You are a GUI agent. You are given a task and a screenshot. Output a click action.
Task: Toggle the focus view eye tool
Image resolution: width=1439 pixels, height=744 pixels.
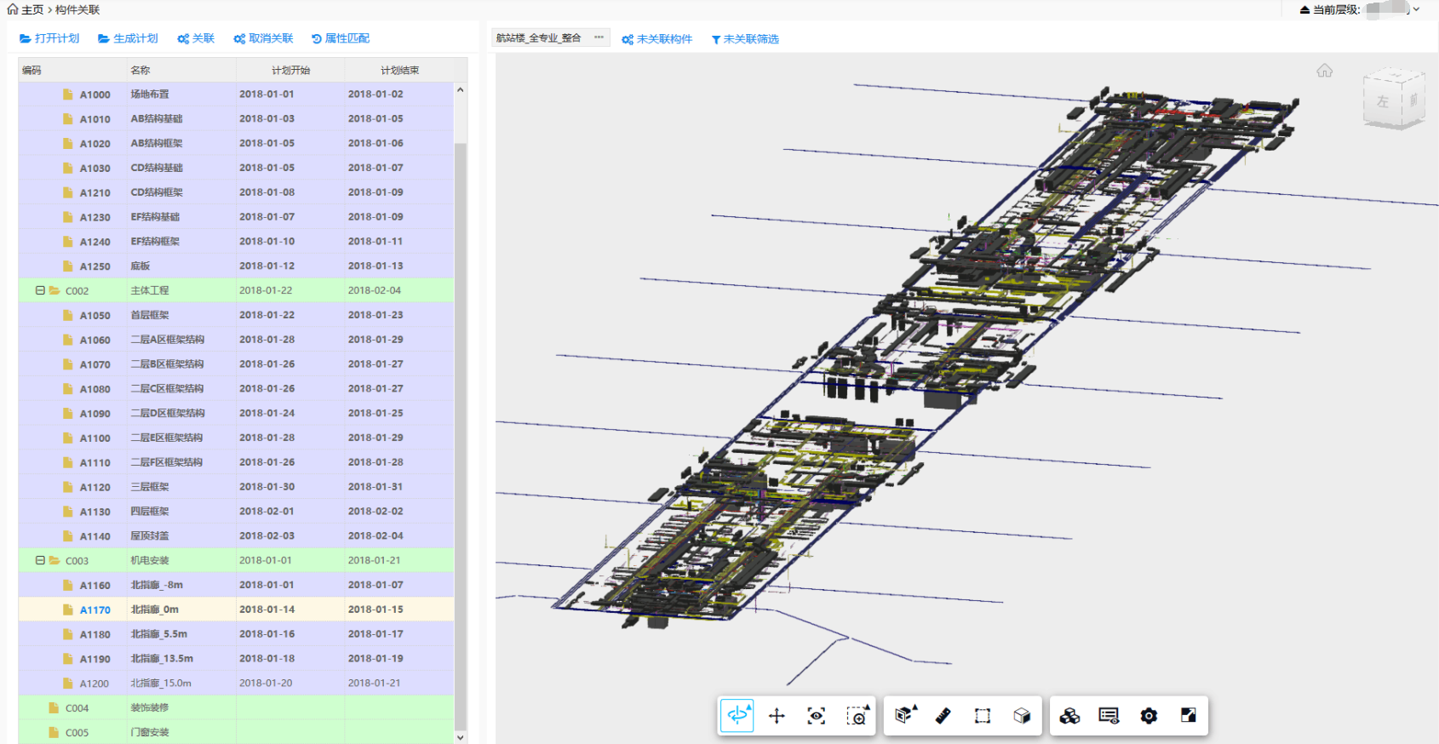(816, 716)
